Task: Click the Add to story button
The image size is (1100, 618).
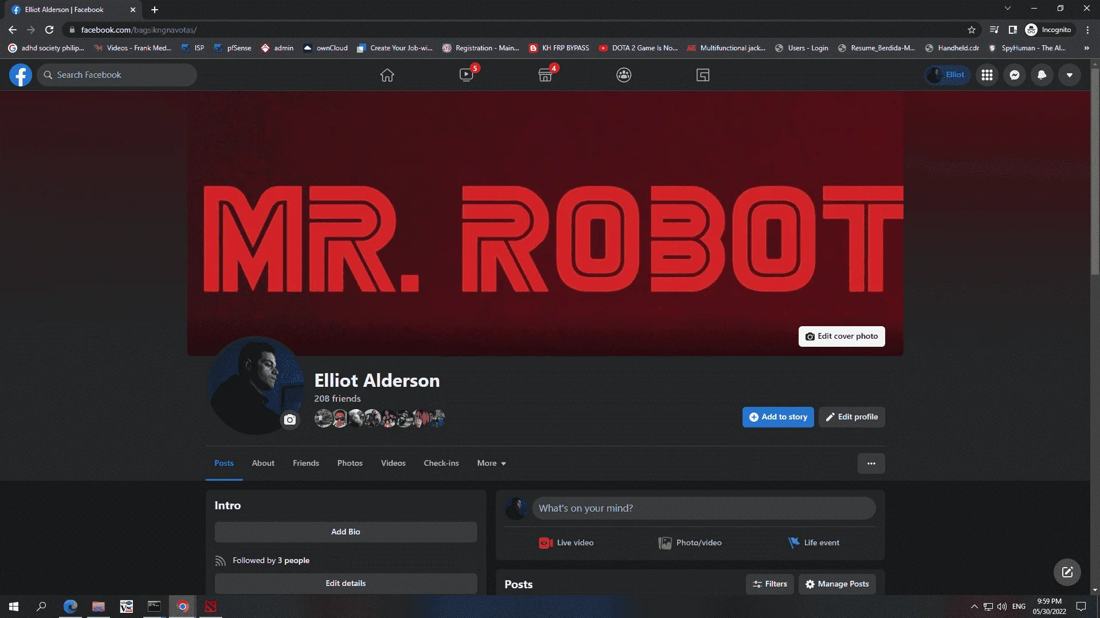Action: [778, 417]
